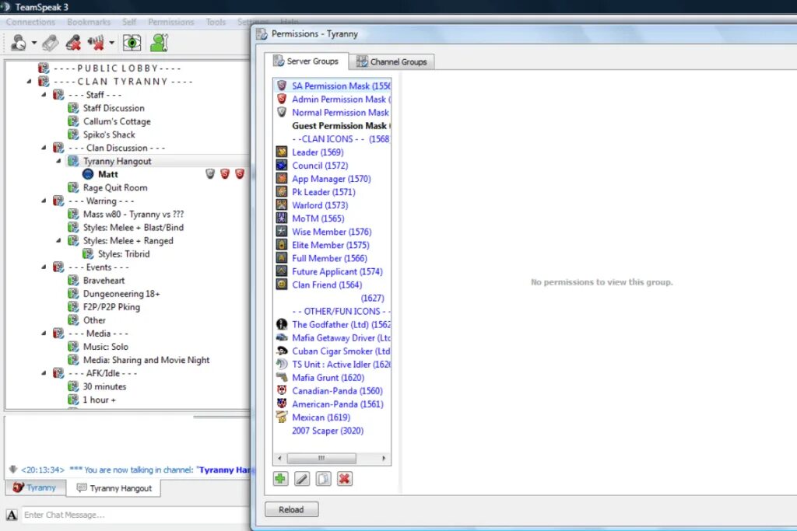Viewport: 797px width, 531px height.
Task: Select the Normal Permission Mask group
Action: (x=332, y=112)
